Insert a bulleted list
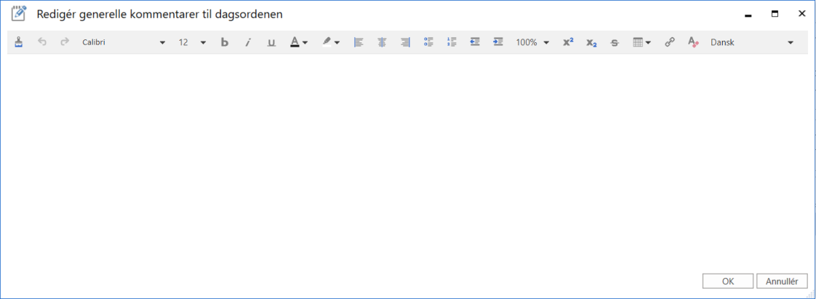Viewport: 816px width, 299px height. click(428, 42)
